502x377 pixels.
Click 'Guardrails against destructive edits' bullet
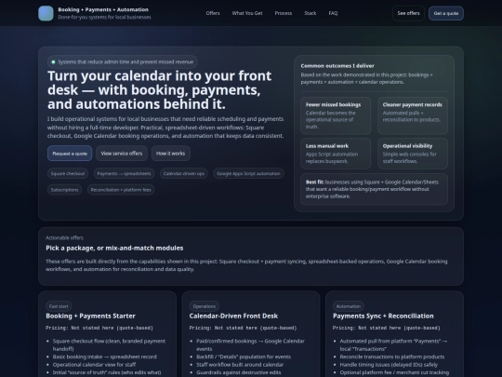pyautogui.click(x=239, y=372)
